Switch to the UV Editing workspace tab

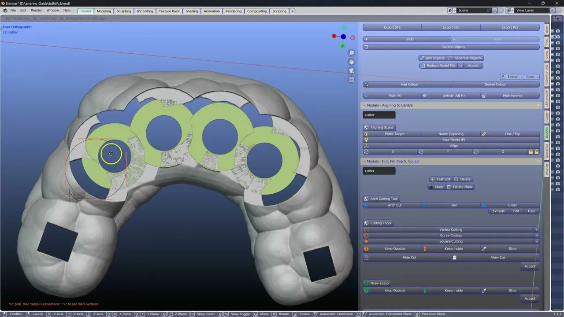click(x=145, y=11)
